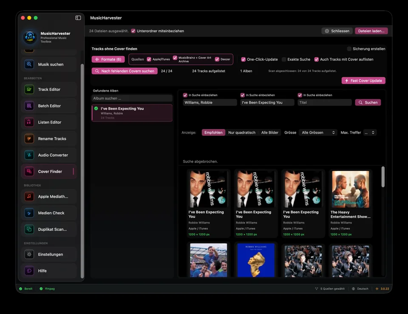This screenshot has width=408, height=314.
Task: Select the blue cover with gold head
Action: [x=256, y=260]
